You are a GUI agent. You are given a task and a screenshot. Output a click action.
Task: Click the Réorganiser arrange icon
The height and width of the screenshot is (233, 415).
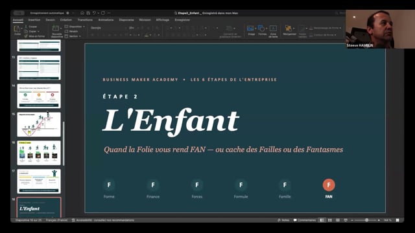tap(288, 28)
